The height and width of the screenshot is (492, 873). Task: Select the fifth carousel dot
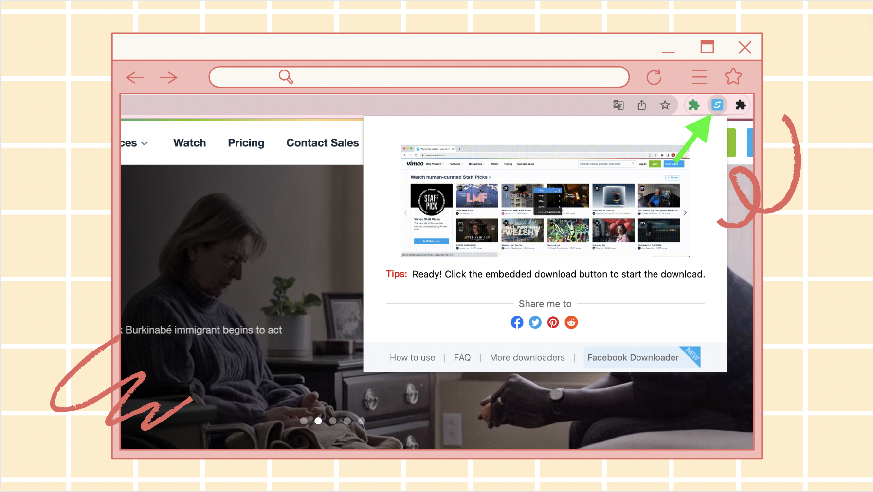click(362, 421)
